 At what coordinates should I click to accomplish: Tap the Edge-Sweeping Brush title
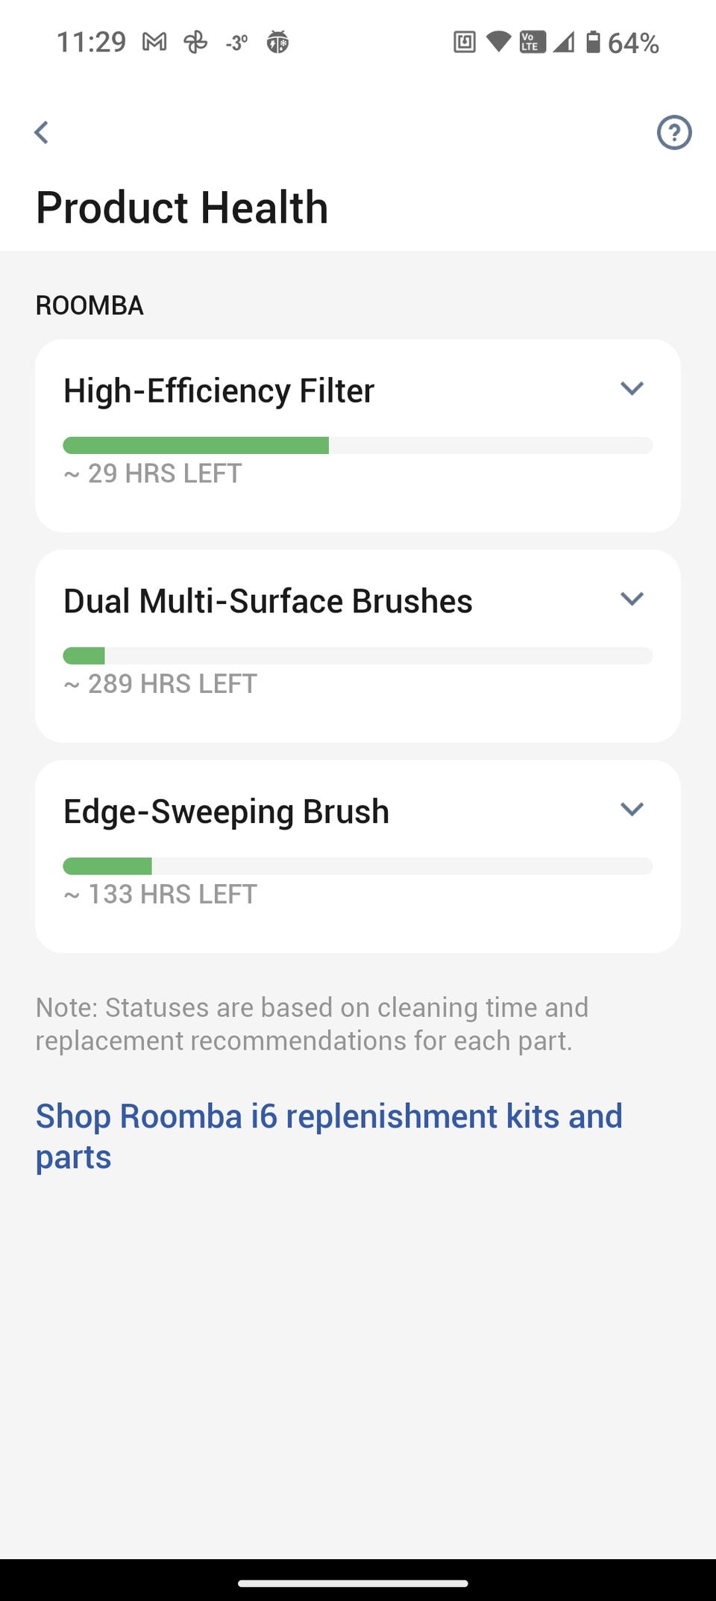point(226,812)
